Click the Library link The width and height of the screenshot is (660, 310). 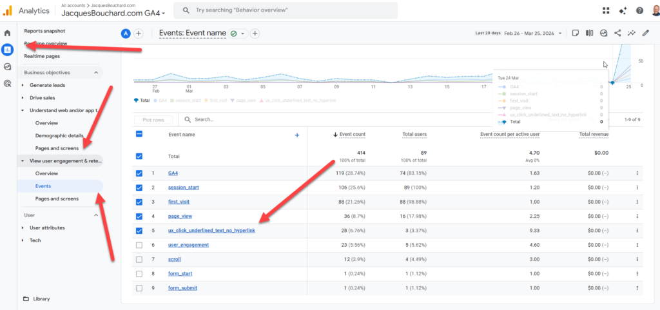click(43, 299)
